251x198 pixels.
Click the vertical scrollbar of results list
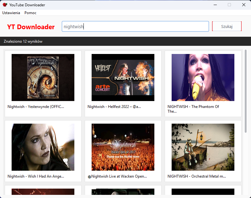click(246, 91)
